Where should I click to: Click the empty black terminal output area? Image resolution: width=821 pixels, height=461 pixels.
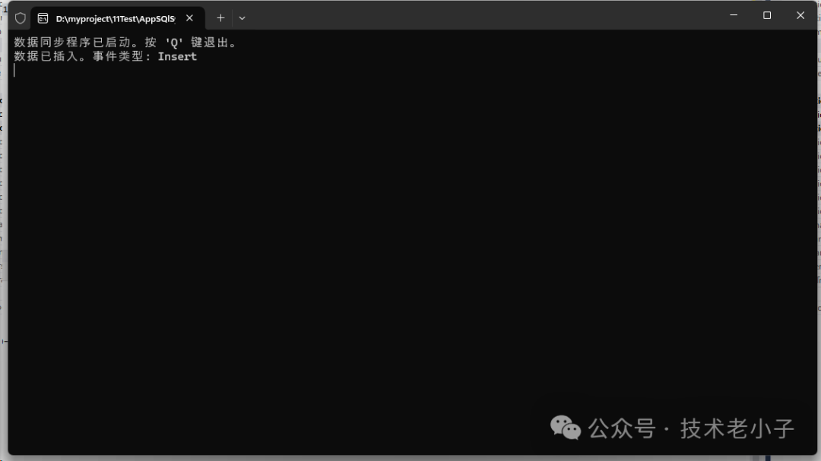(408, 235)
